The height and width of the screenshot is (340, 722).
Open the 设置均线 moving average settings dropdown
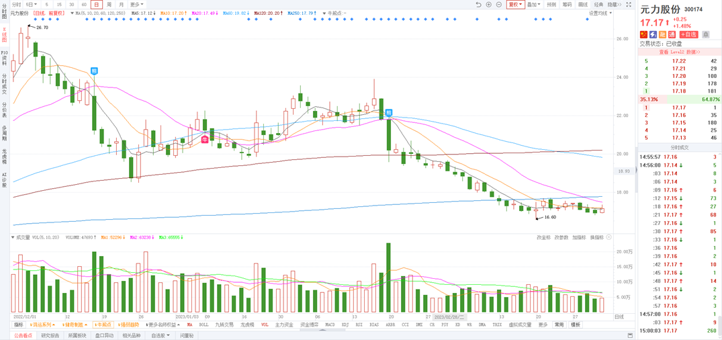pyautogui.click(x=600, y=13)
